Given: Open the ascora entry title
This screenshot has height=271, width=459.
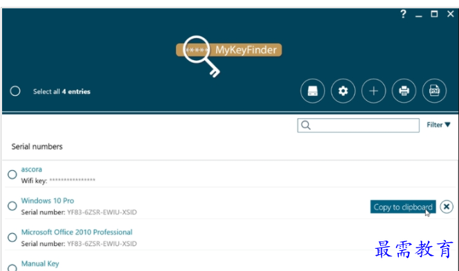Looking at the screenshot, I should tap(32, 169).
